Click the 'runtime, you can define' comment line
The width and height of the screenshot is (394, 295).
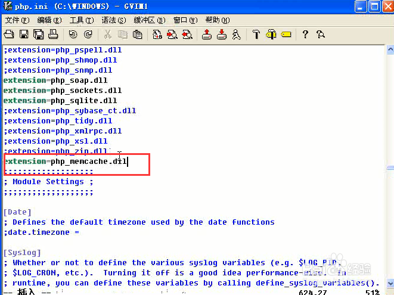pos(191,283)
